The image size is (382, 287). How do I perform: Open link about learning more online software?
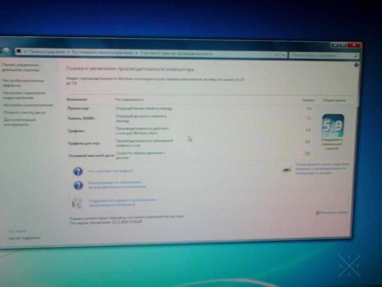[122, 203]
